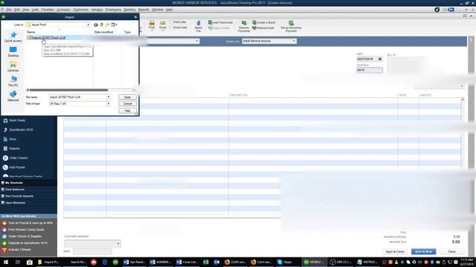Viewport: 476px width, 267px height.
Task: Open Outlook from the taskbar
Action: (x=216, y=262)
